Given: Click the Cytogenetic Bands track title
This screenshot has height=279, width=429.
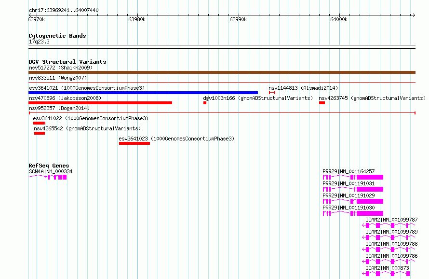Looking at the screenshot, I should click(x=57, y=36).
